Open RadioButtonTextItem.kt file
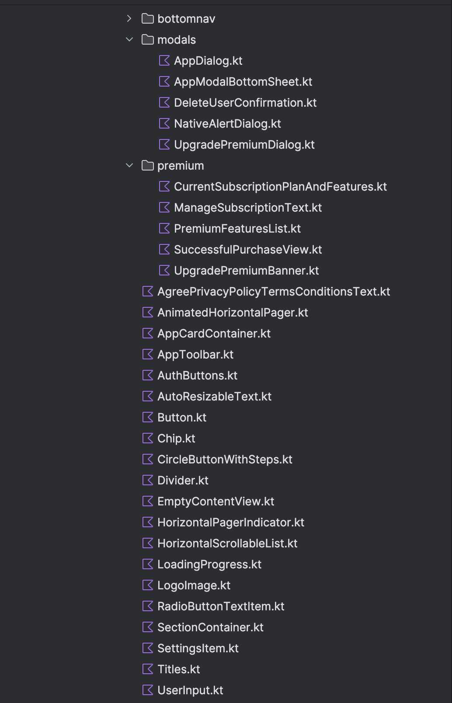The image size is (452, 703). (x=221, y=606)
